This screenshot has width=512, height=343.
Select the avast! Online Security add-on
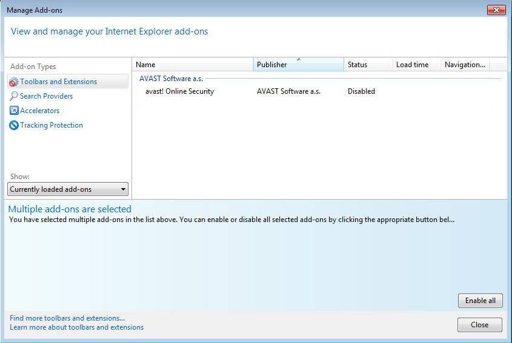(179, 91)
